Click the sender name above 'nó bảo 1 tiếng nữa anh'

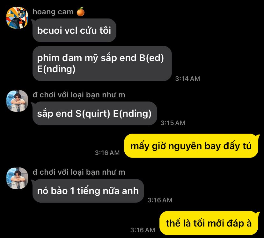click(x=79, y=172)
